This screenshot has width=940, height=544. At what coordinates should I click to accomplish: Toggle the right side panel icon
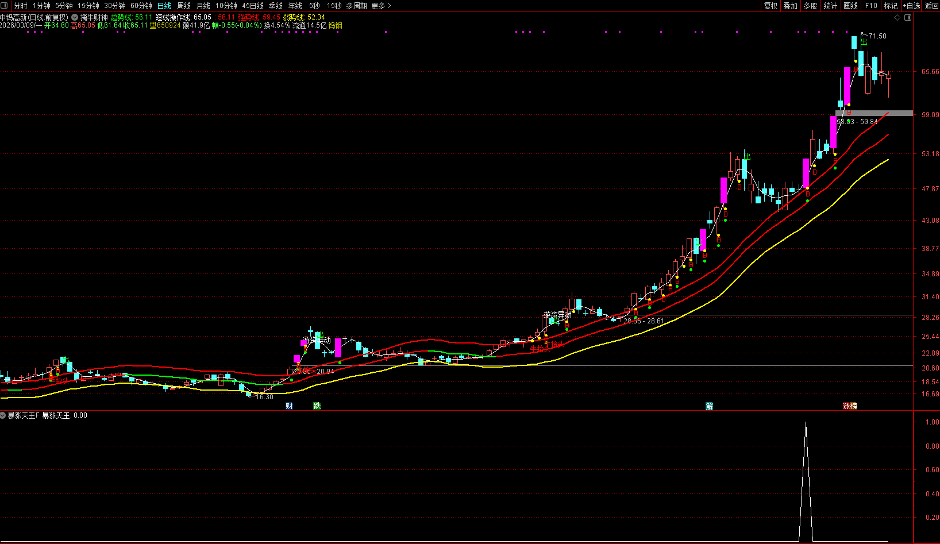[x=908, y=18]
